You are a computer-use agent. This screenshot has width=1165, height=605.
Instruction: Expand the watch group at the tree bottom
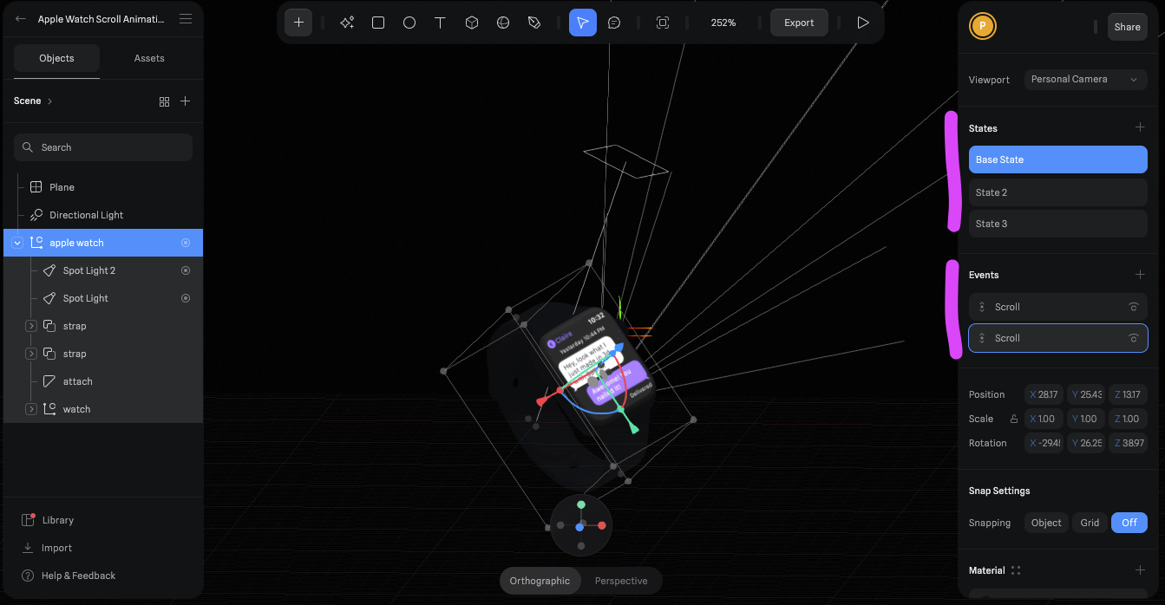(x=31, y=409)
